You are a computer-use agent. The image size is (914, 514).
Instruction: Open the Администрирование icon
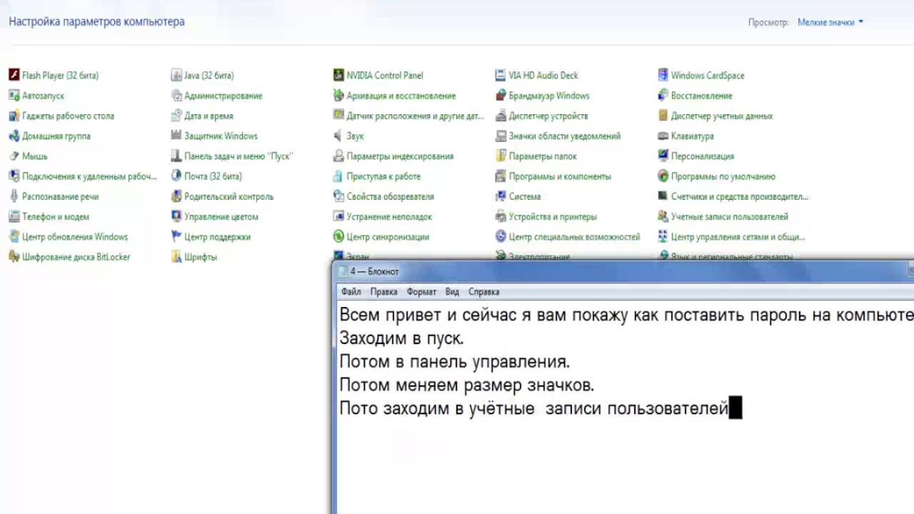click(x=176, y=95)
